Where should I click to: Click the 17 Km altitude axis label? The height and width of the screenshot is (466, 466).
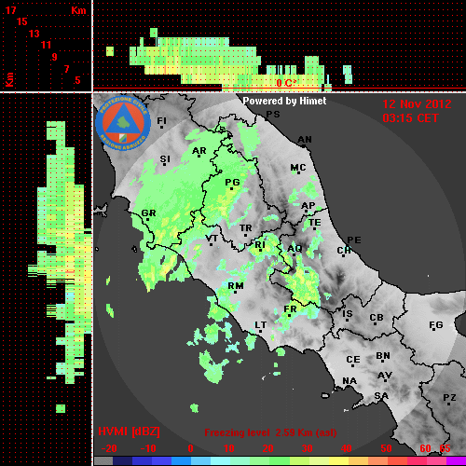pos(10,10)
